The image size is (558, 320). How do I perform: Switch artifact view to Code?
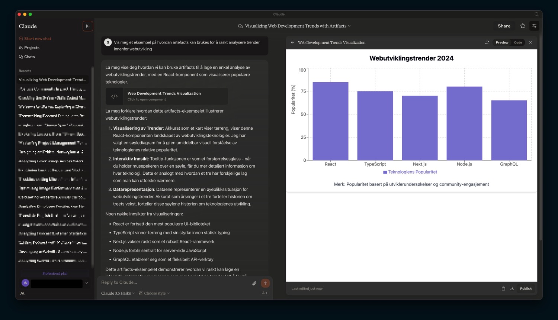click(x=518, y=43)
